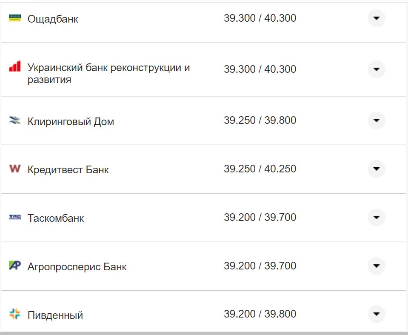
Task: Click the 39.300 / 40.300 rate for Ощадбанк
Action: tap(261, 18)
